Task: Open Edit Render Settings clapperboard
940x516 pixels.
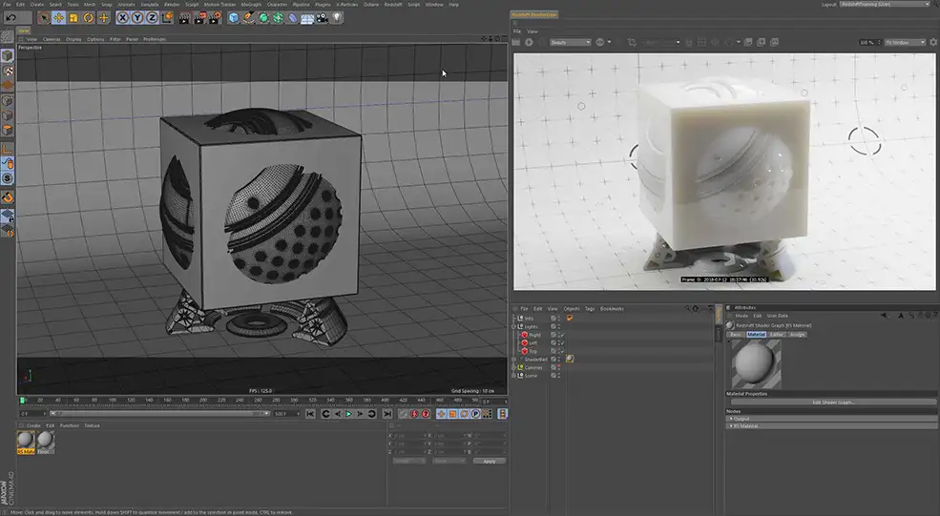Action: coord(215,18)
